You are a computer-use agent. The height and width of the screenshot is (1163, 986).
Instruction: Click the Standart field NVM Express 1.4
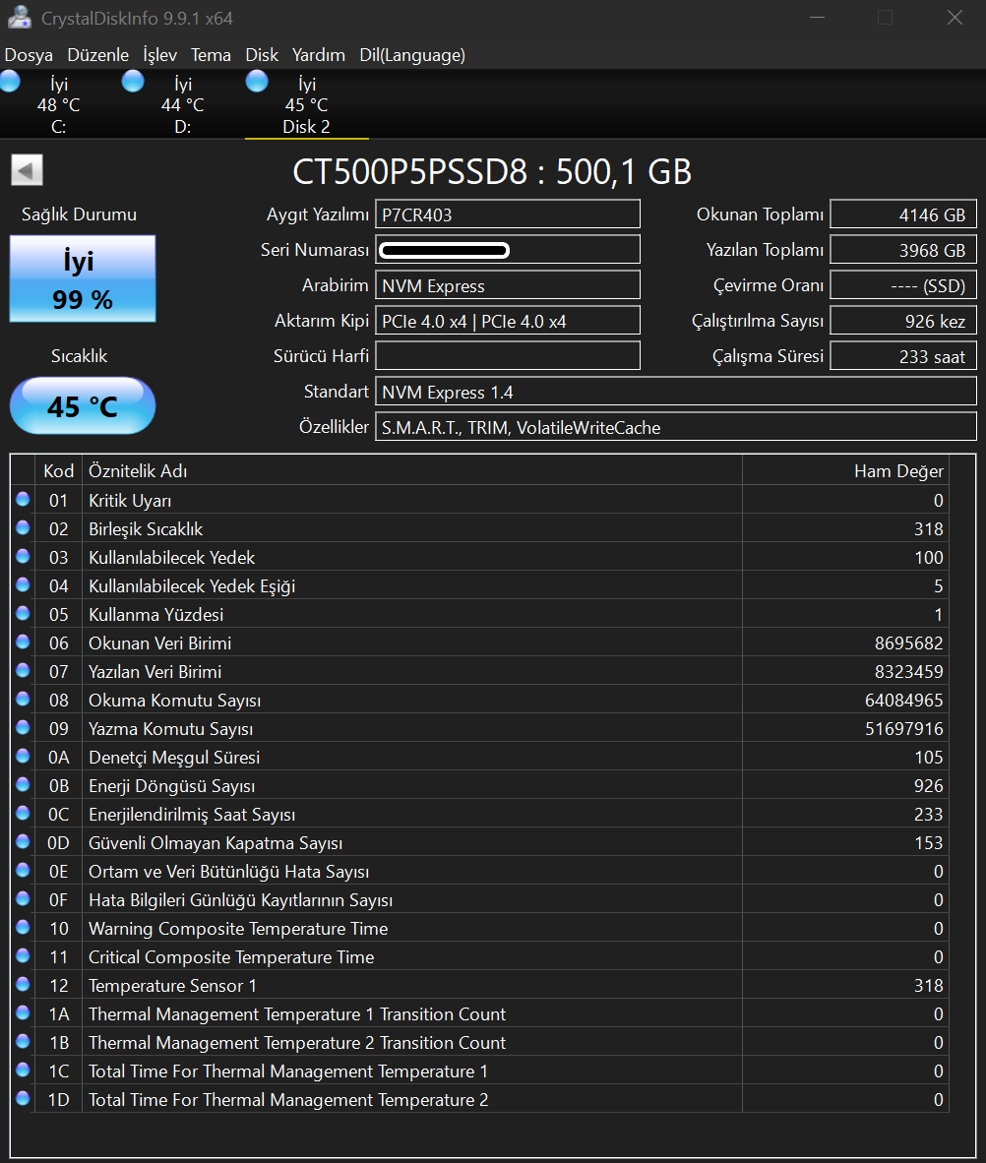(676, 392)
